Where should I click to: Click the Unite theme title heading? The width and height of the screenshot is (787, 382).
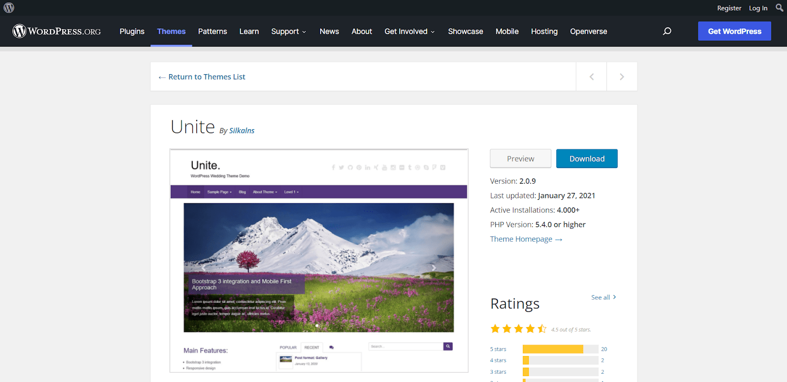click(193, 127)
